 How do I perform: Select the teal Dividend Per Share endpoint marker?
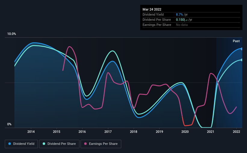coord(242,60)
